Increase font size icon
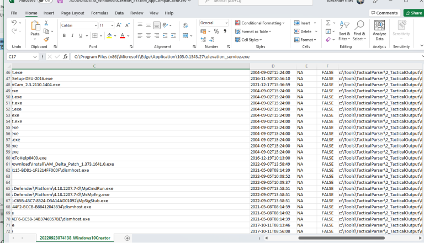This screenshot has width=424, height=243. point(119,25)
